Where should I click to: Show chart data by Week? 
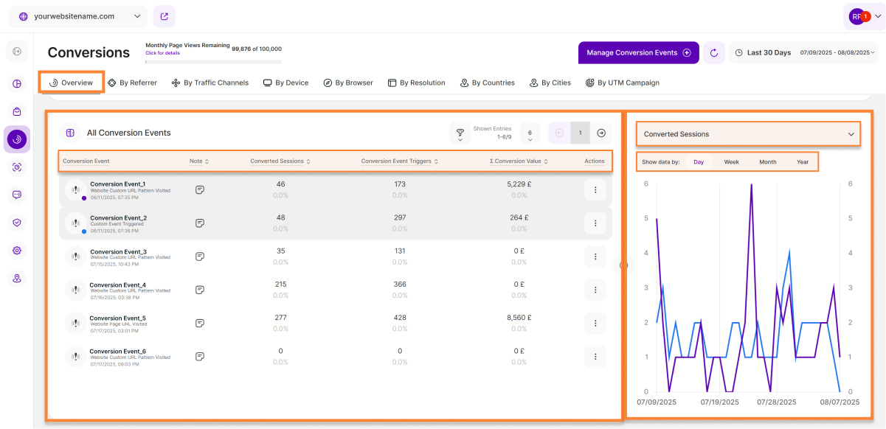pyautogui.click(x=731, y=161)
